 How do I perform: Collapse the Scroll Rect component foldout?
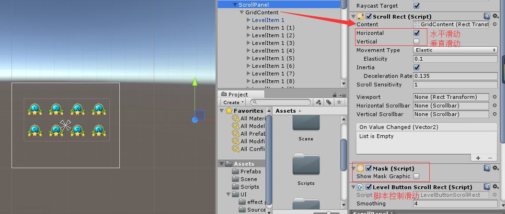tap(353, 16)
